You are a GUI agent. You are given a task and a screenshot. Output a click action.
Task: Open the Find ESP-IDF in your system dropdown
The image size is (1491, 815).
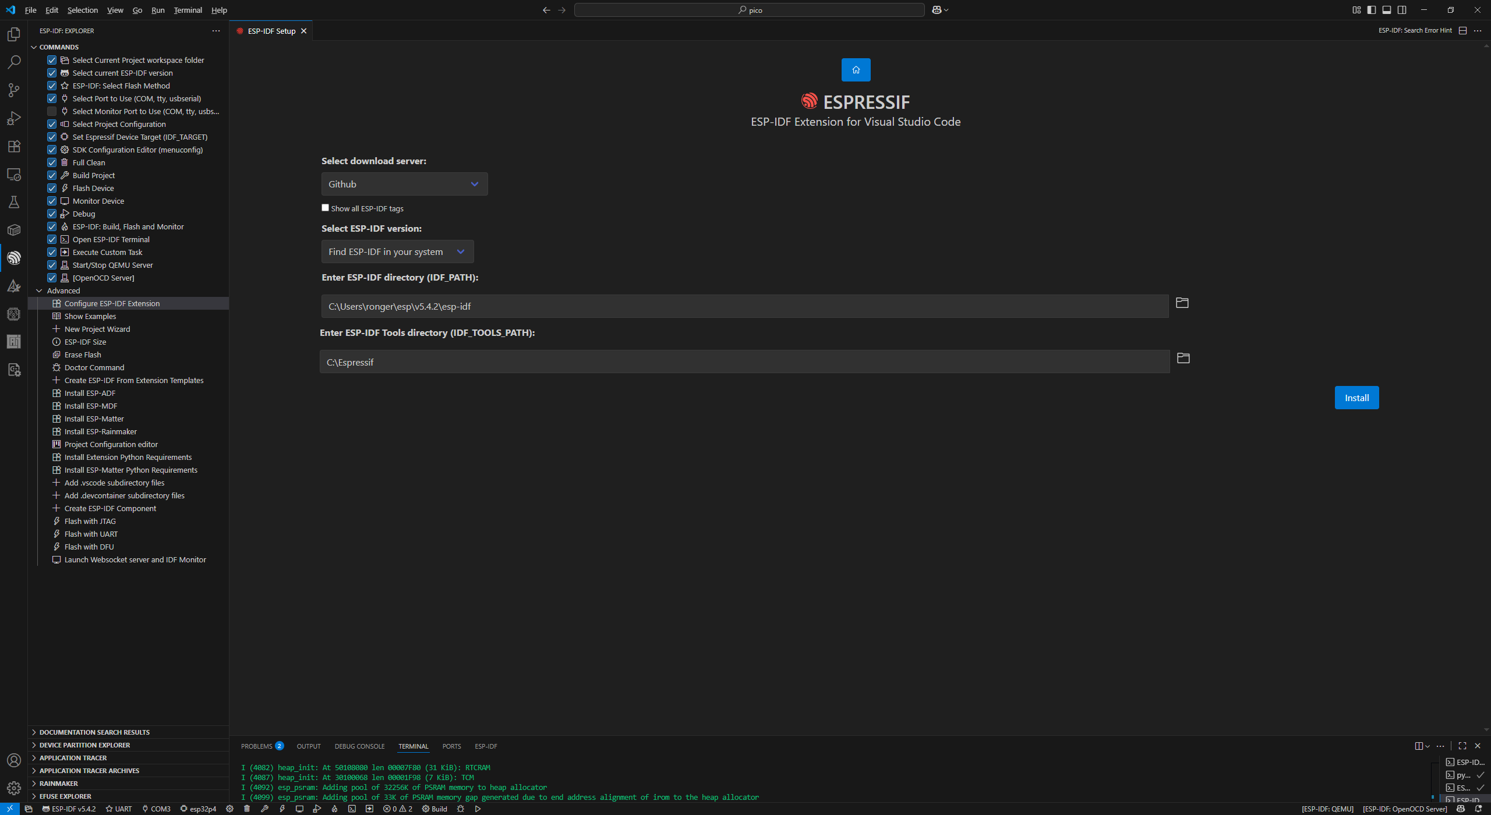pyautogui.click(x=397, y=251)
